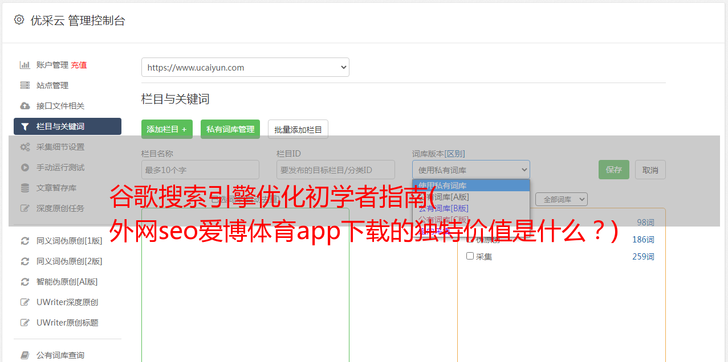This screenshot has width=728, height=362.
Task: Click the edit icon for UWriter深度原创
Action: point(25,302)
